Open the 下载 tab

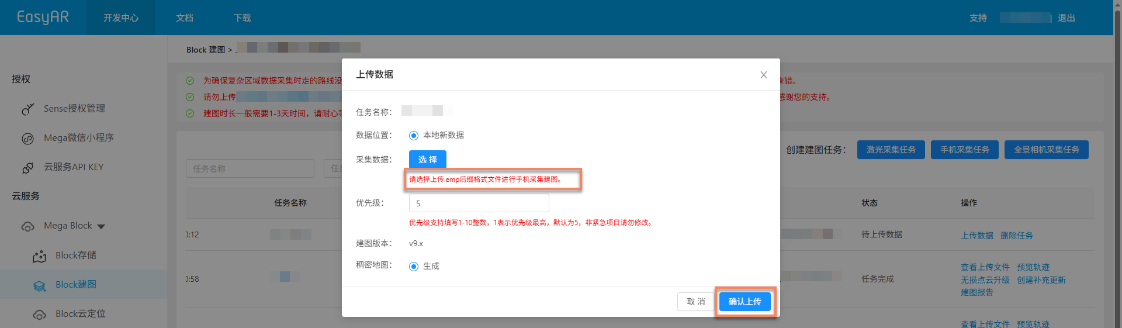[243, 18]
